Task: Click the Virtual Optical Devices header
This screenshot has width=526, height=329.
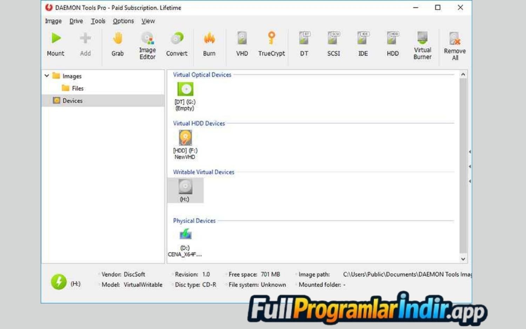Action: coord(202,75)
